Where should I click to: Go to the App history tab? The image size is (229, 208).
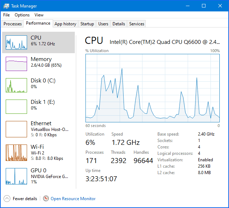[65, 24]
